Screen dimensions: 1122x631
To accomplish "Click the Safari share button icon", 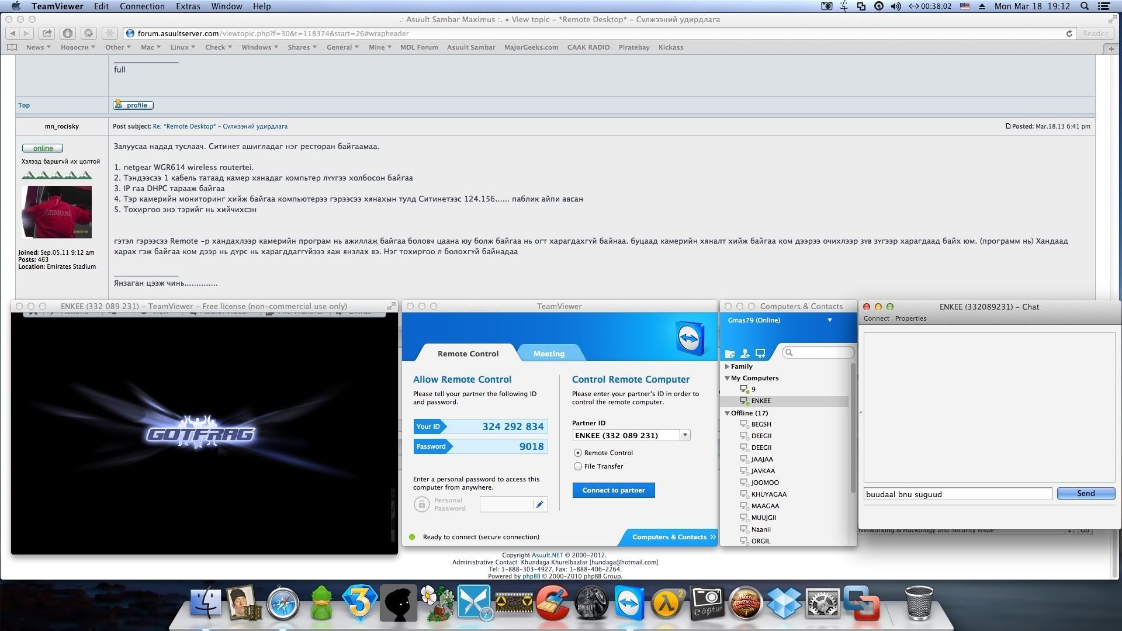I will 47,33.
